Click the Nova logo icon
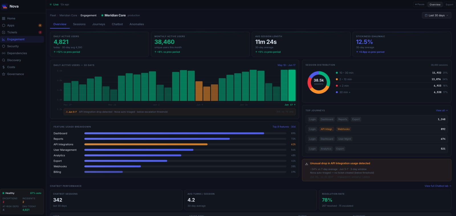 click(4, 6)
